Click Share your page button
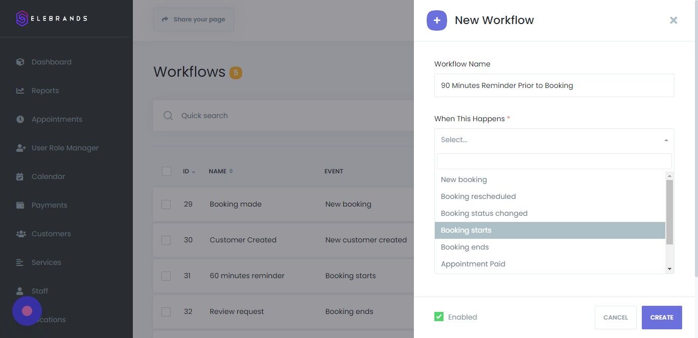698x338 pixels. coord(194,19)
